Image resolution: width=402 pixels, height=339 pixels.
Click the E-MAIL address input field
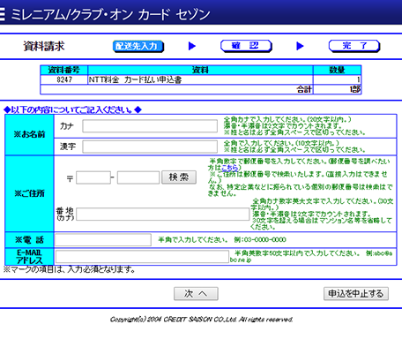pyautogui.click(x=142, y=257)
